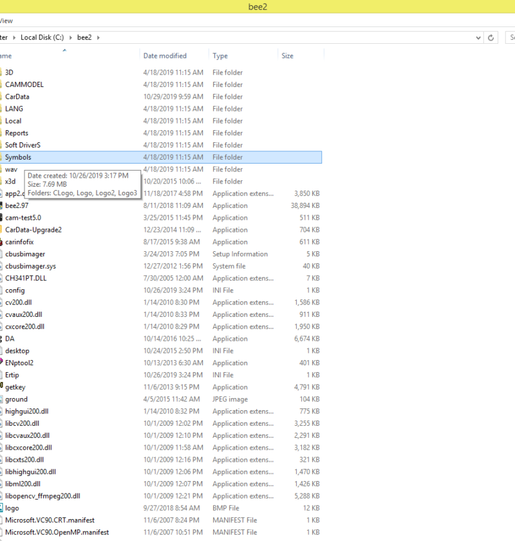Screen dimensions: 515x541
Task: Open the address bar history dropdown arrow
Action: [x=478, y=37]
